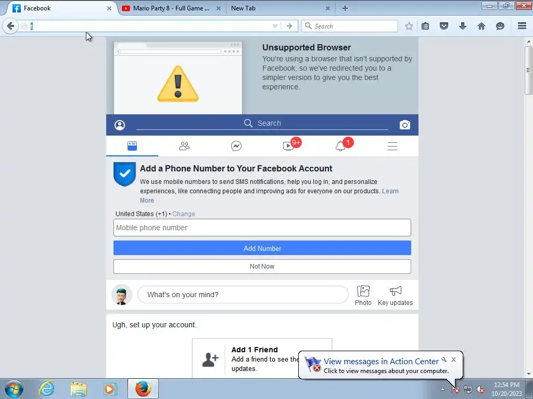
Task: Launch Internet Explorer from taskbar
Action: [46, 389]
